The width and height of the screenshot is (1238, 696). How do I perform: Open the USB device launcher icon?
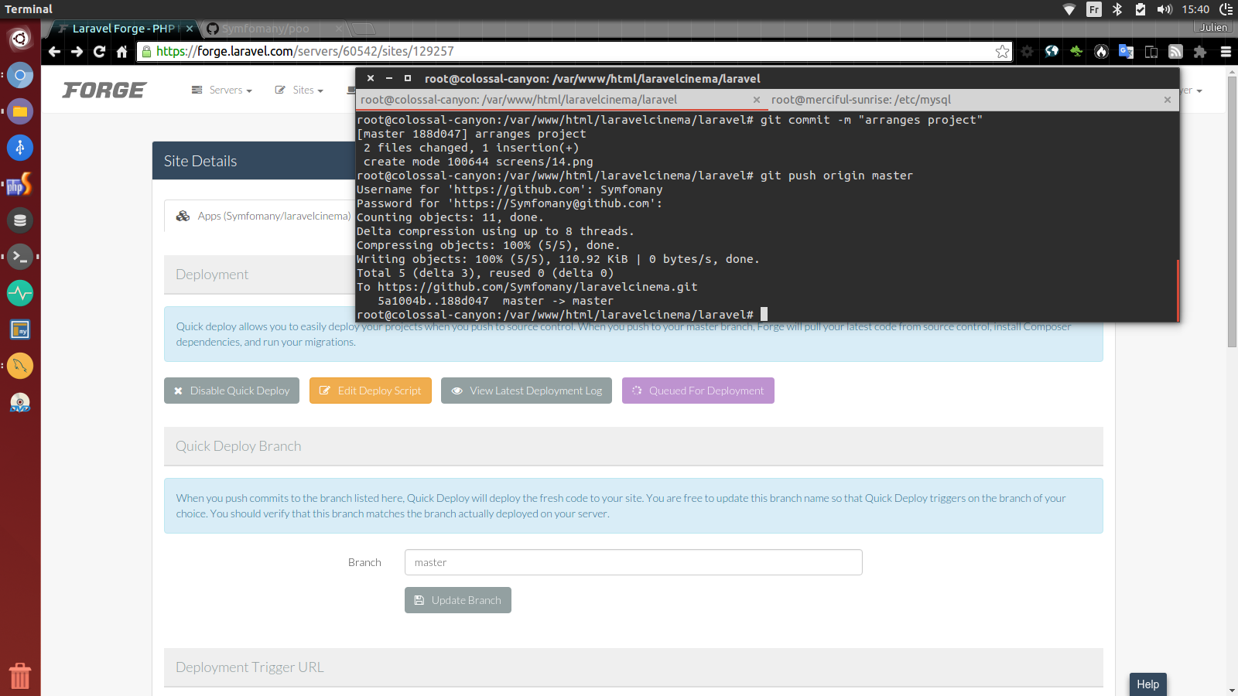click(20, 147)
